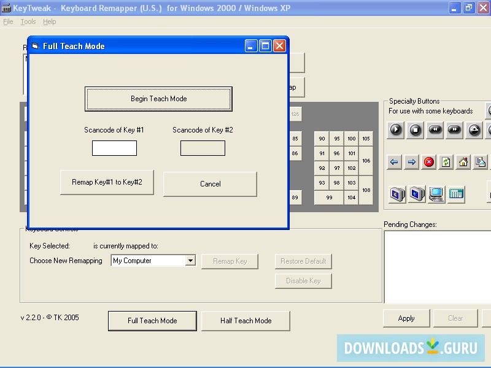The width and height of the screenshot is (491, 368).
Task: Click the Previous Track specialty button
Action: pyautogui.click(x=435, y=130)
